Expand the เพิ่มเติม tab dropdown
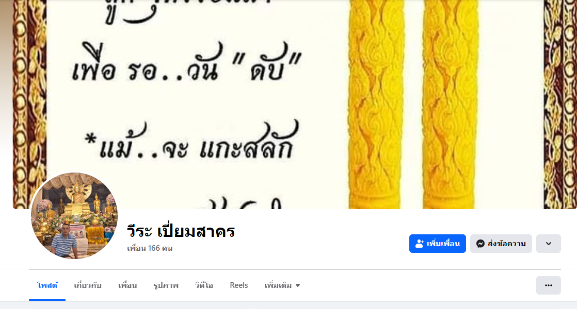The image size is (577, 309). coord(282,285)
